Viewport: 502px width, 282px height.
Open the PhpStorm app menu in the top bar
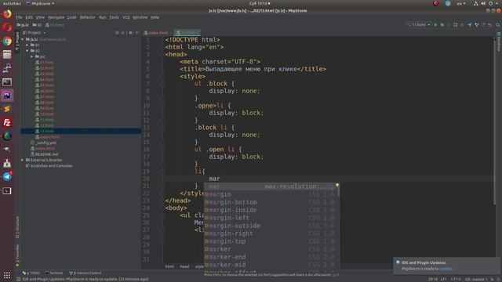point(40,3)
